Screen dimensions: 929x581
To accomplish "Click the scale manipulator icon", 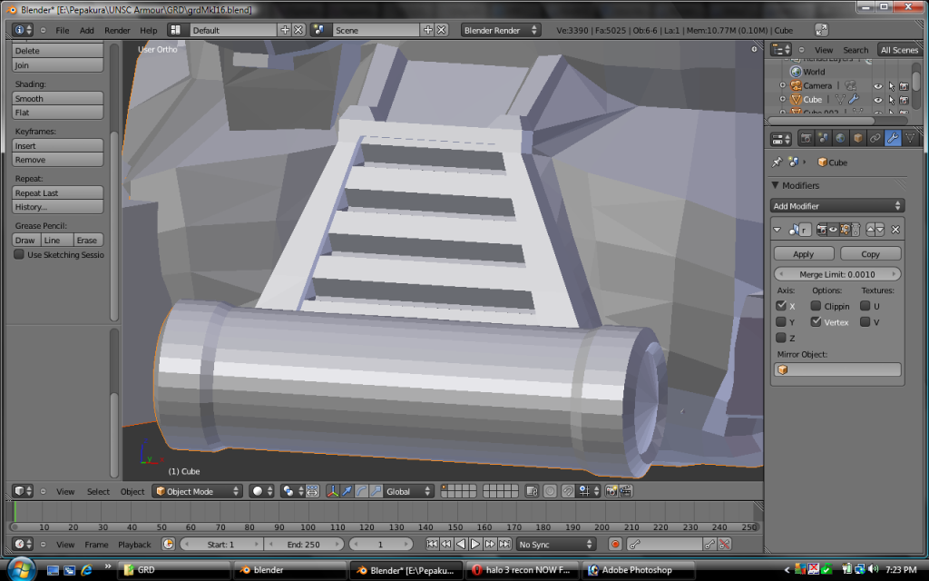I will (x=376, y=491).
